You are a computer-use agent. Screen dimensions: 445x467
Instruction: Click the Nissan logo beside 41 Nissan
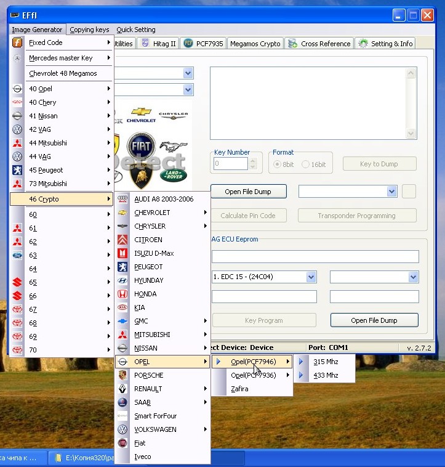(17, 116)
